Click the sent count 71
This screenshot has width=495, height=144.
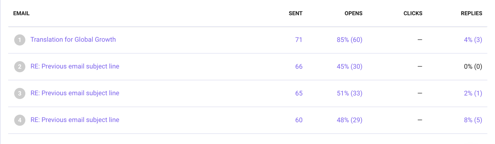[x=299, y=40]
